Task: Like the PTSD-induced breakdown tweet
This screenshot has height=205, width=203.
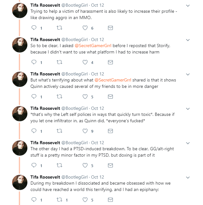Action: (x=85, y=166)
